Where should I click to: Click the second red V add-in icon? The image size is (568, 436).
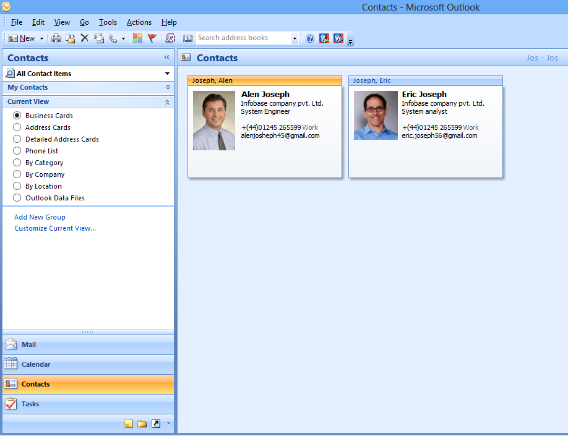tap(338, 38)
